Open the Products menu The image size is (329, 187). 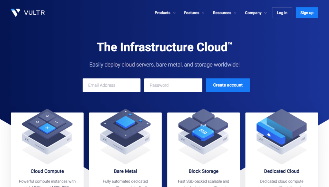coord(162,13)
